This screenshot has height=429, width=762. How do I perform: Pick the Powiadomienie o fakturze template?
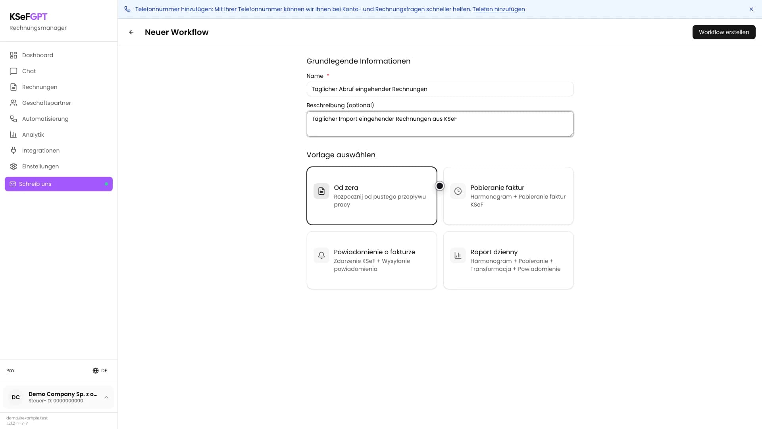(x=372, y=260)
